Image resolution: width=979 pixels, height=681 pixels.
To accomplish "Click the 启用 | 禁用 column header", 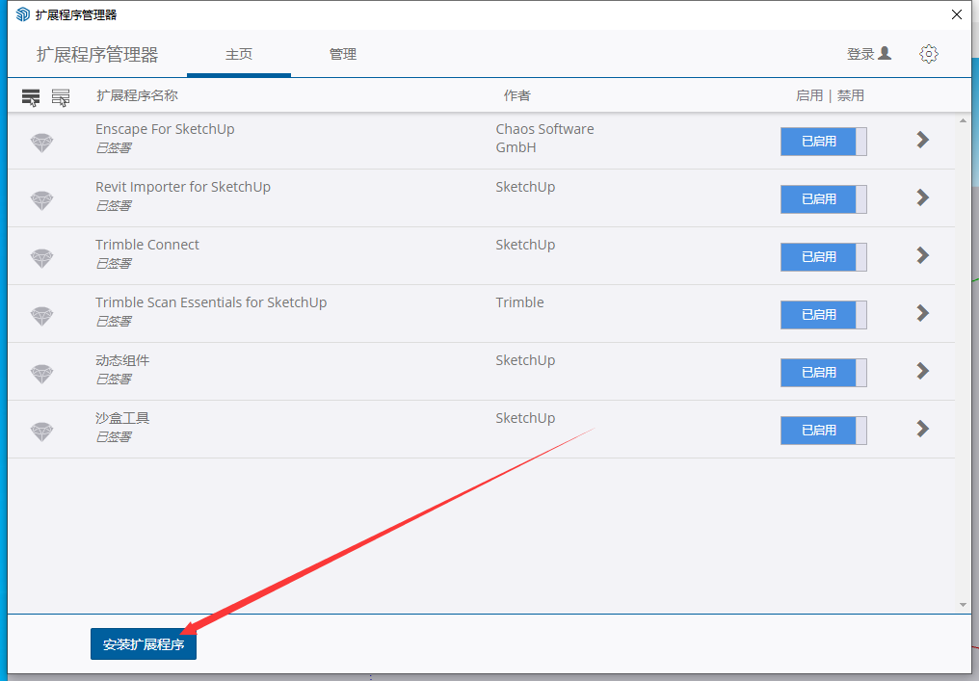I will (x=830, y=95).
